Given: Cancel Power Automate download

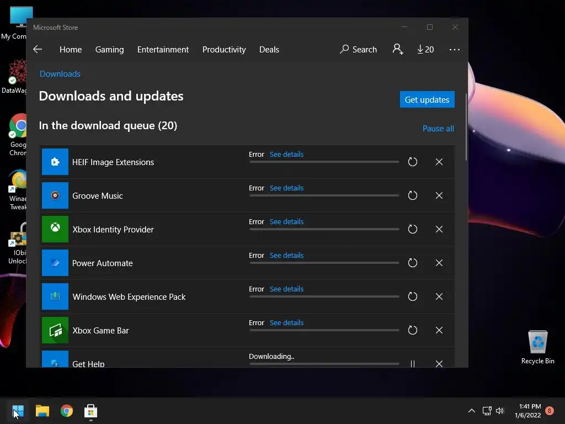Looking at the screenshot, I should [x=439, y=263].
